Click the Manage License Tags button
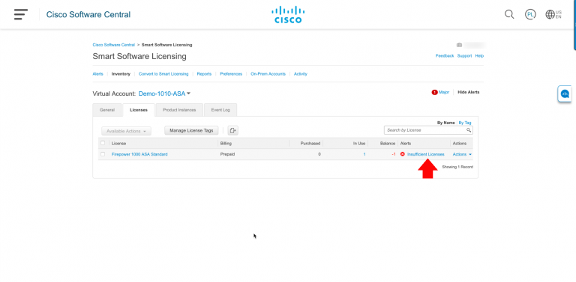The image size is (576, 282). [x=191, y=130]
